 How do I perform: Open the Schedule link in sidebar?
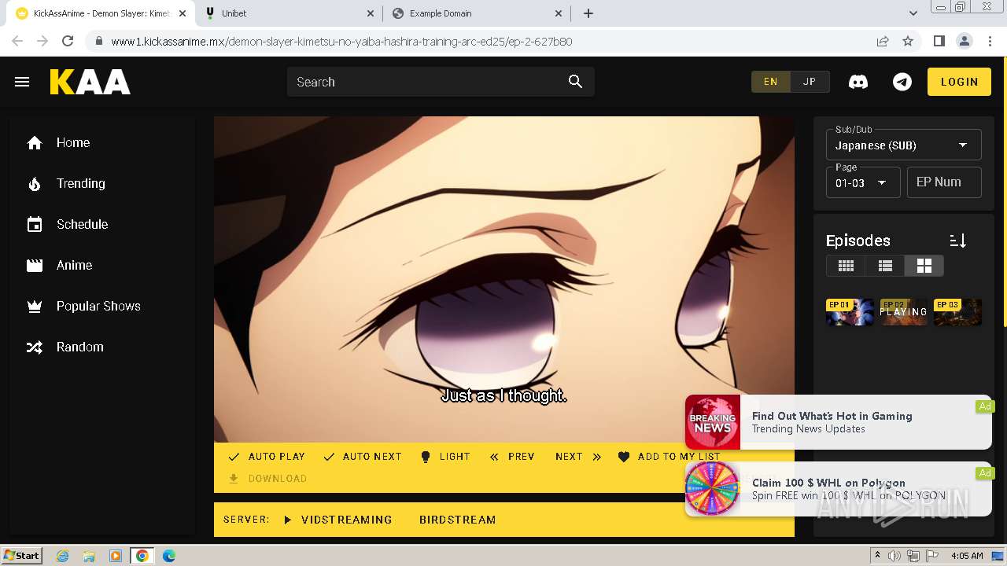click(82, 225)
